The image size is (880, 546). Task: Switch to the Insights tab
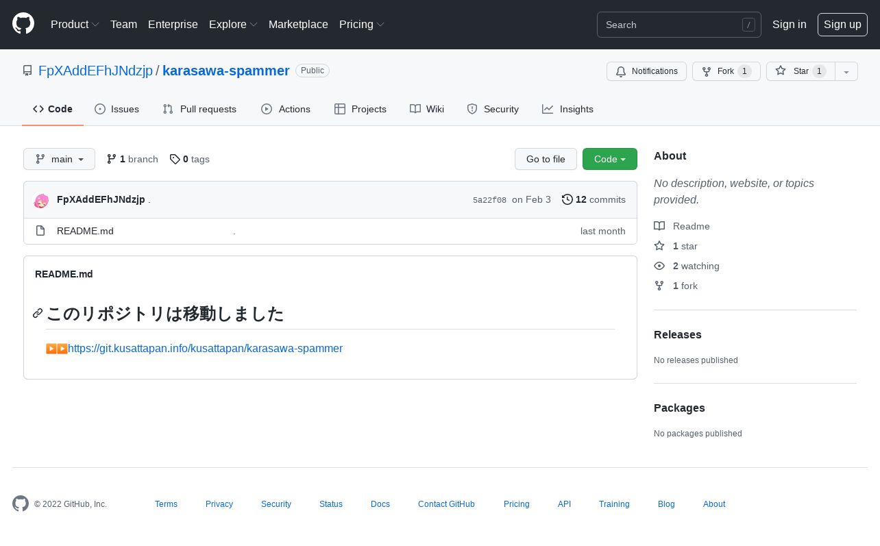tap(567, 109)
